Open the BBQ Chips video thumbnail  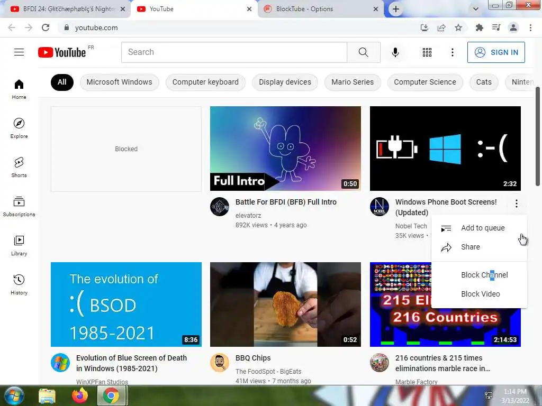click(285, 304)
